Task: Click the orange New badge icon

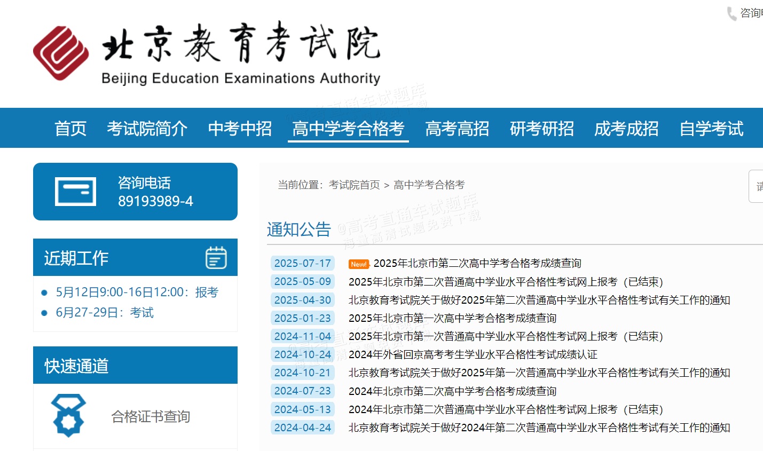Action: click(x=358, y=264)
